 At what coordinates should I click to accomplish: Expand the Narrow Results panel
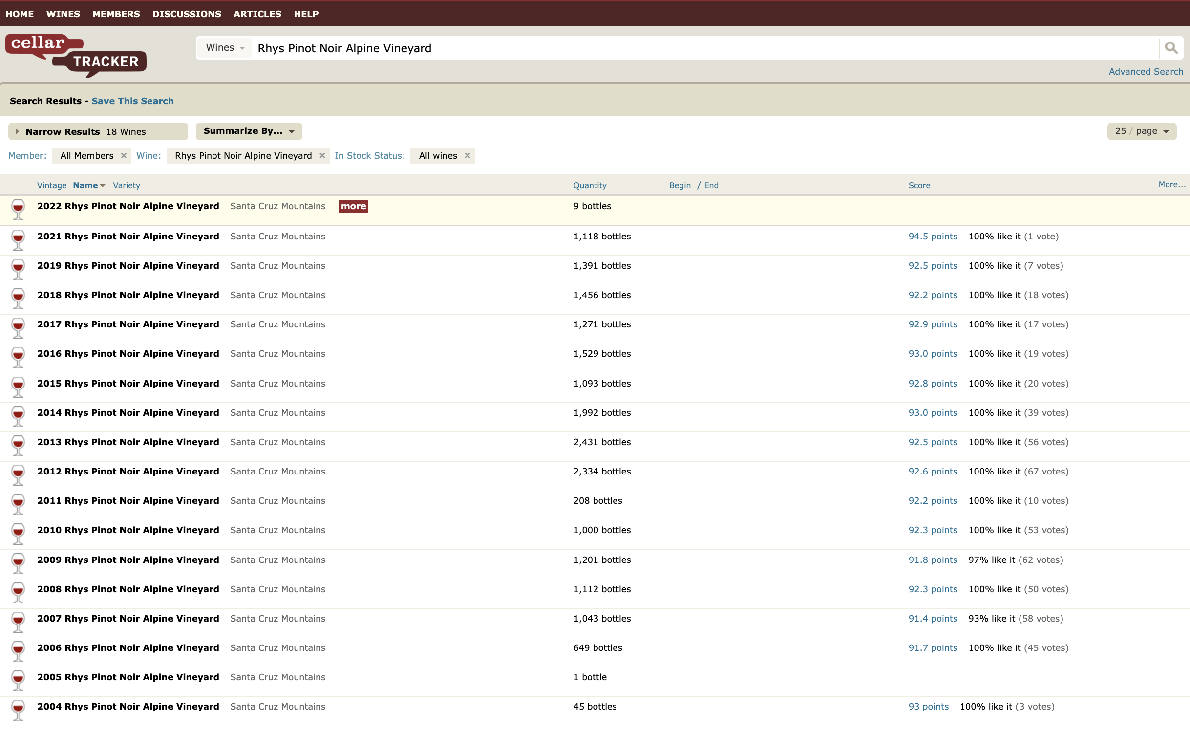pos(98,131)
